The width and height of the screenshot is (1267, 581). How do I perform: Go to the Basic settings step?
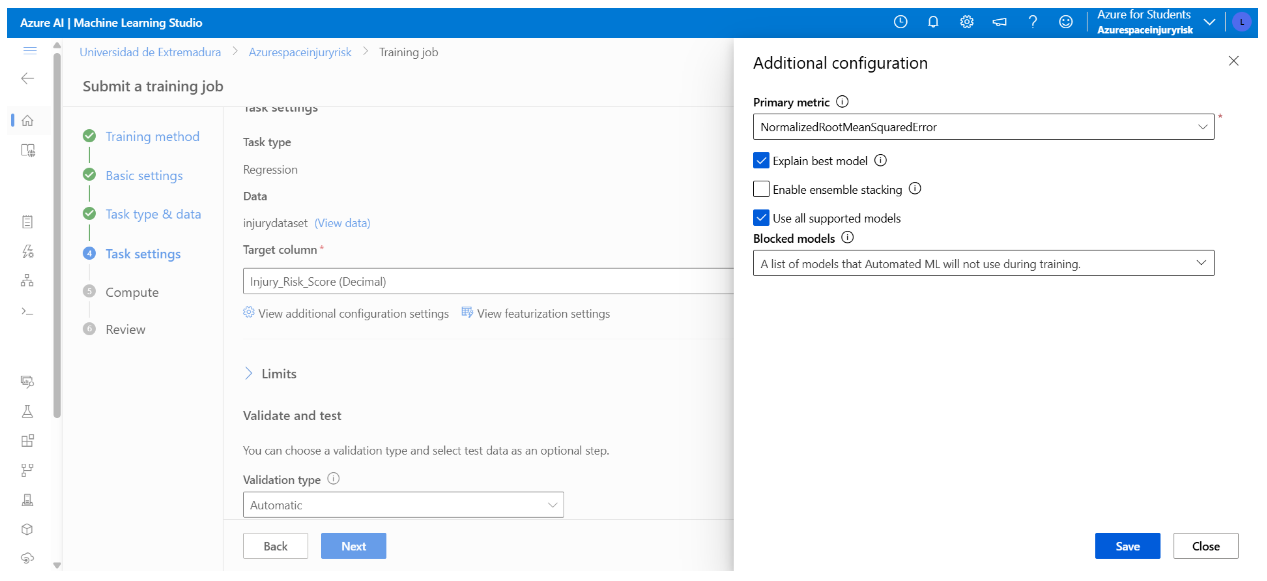pyautogui.click(x=143, y=176)
